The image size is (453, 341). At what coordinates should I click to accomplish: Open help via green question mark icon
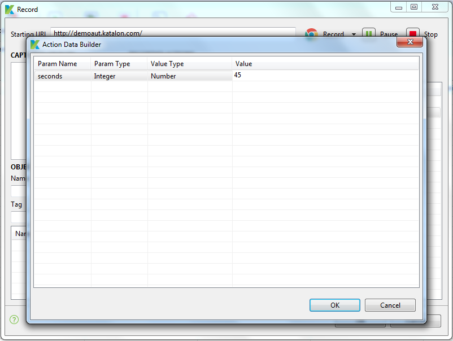pos(14,320)
